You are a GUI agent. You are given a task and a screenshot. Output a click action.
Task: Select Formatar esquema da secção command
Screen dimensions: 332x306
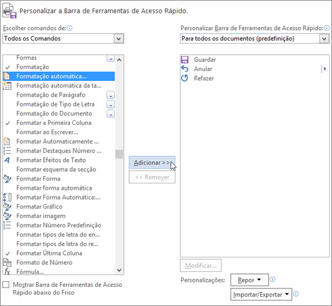(59, 169)
